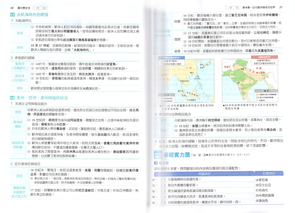Click the 西班牙 (向西航行) row label
This screenshot has width=295, height=213.
coord(20,78)
